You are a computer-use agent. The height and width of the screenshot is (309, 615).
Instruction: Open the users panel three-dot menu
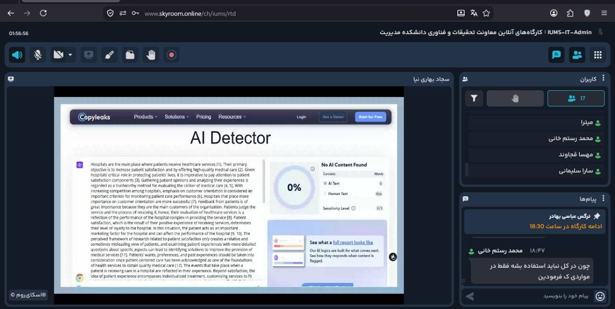coord(603,79)
